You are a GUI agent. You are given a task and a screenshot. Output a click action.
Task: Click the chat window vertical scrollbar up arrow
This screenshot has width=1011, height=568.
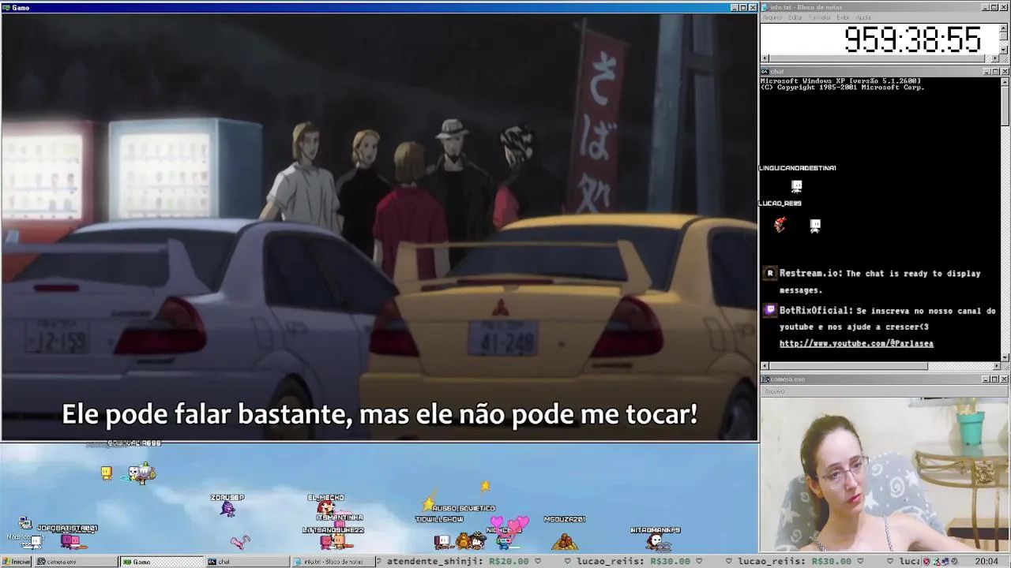(1005, 80)
